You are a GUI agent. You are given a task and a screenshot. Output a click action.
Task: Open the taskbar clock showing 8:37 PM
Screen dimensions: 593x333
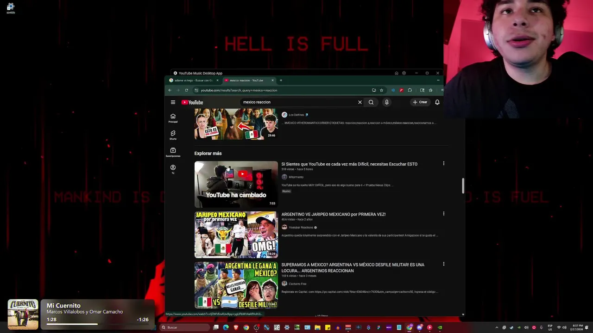576,327
